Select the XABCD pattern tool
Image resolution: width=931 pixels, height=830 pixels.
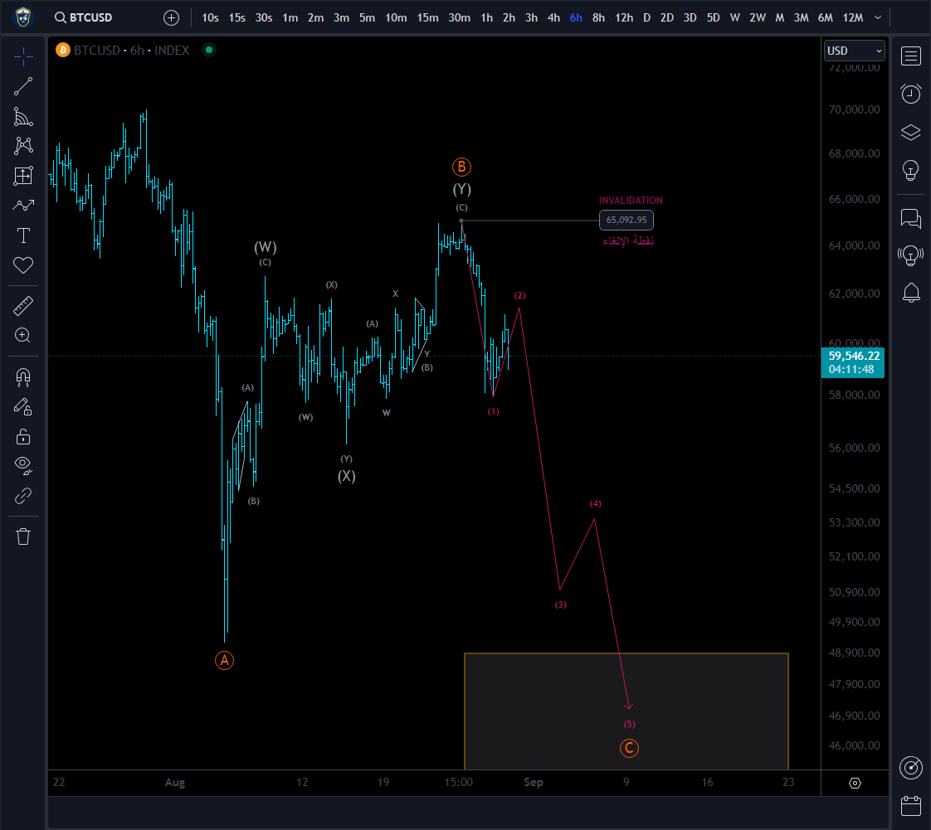coord(23,146)
